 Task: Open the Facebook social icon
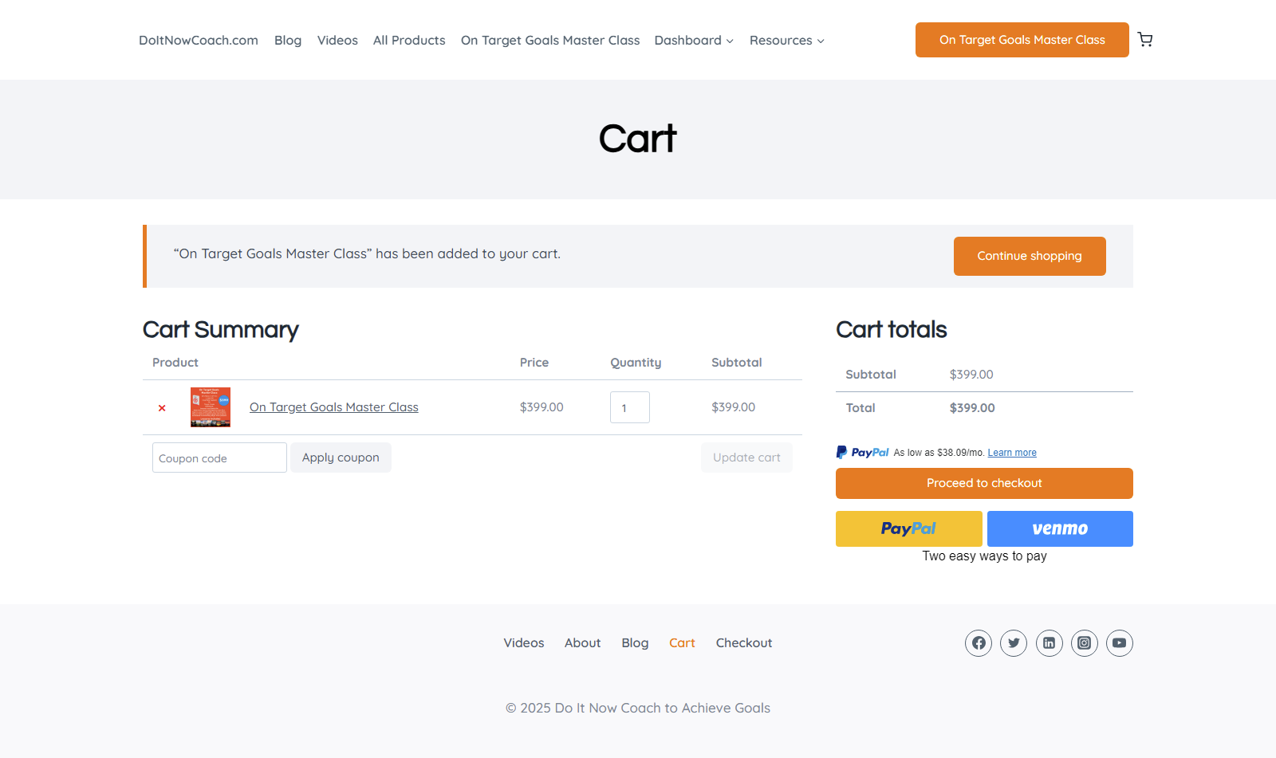point(979,643)
